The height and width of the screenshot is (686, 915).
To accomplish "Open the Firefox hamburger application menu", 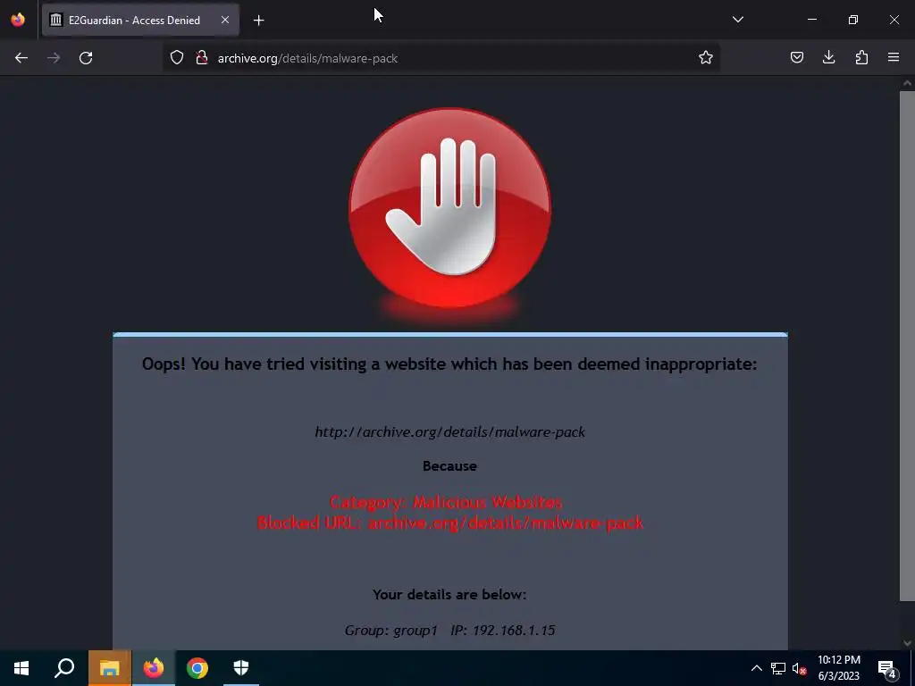I will [x=894, y=57].
